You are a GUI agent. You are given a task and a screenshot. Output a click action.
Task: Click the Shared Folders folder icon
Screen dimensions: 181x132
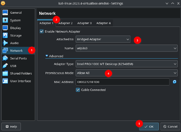coord(5,73)
